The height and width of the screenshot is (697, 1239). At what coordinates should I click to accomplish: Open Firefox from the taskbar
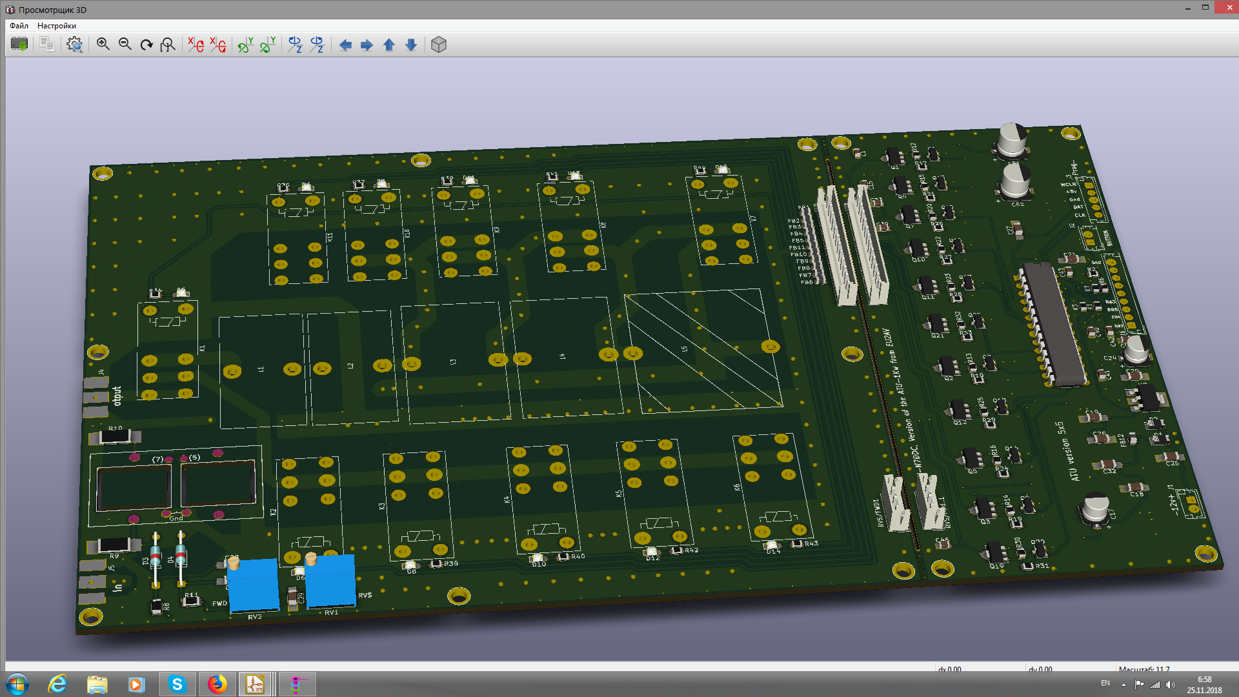pos(217,684)
